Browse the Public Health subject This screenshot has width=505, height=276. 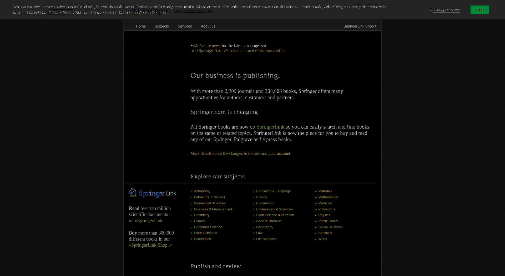(328, 221)
